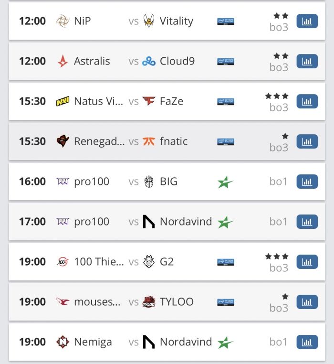Open stats for 100 Thieves vs G2
334x364 pixels.
[x=307, y=262]
